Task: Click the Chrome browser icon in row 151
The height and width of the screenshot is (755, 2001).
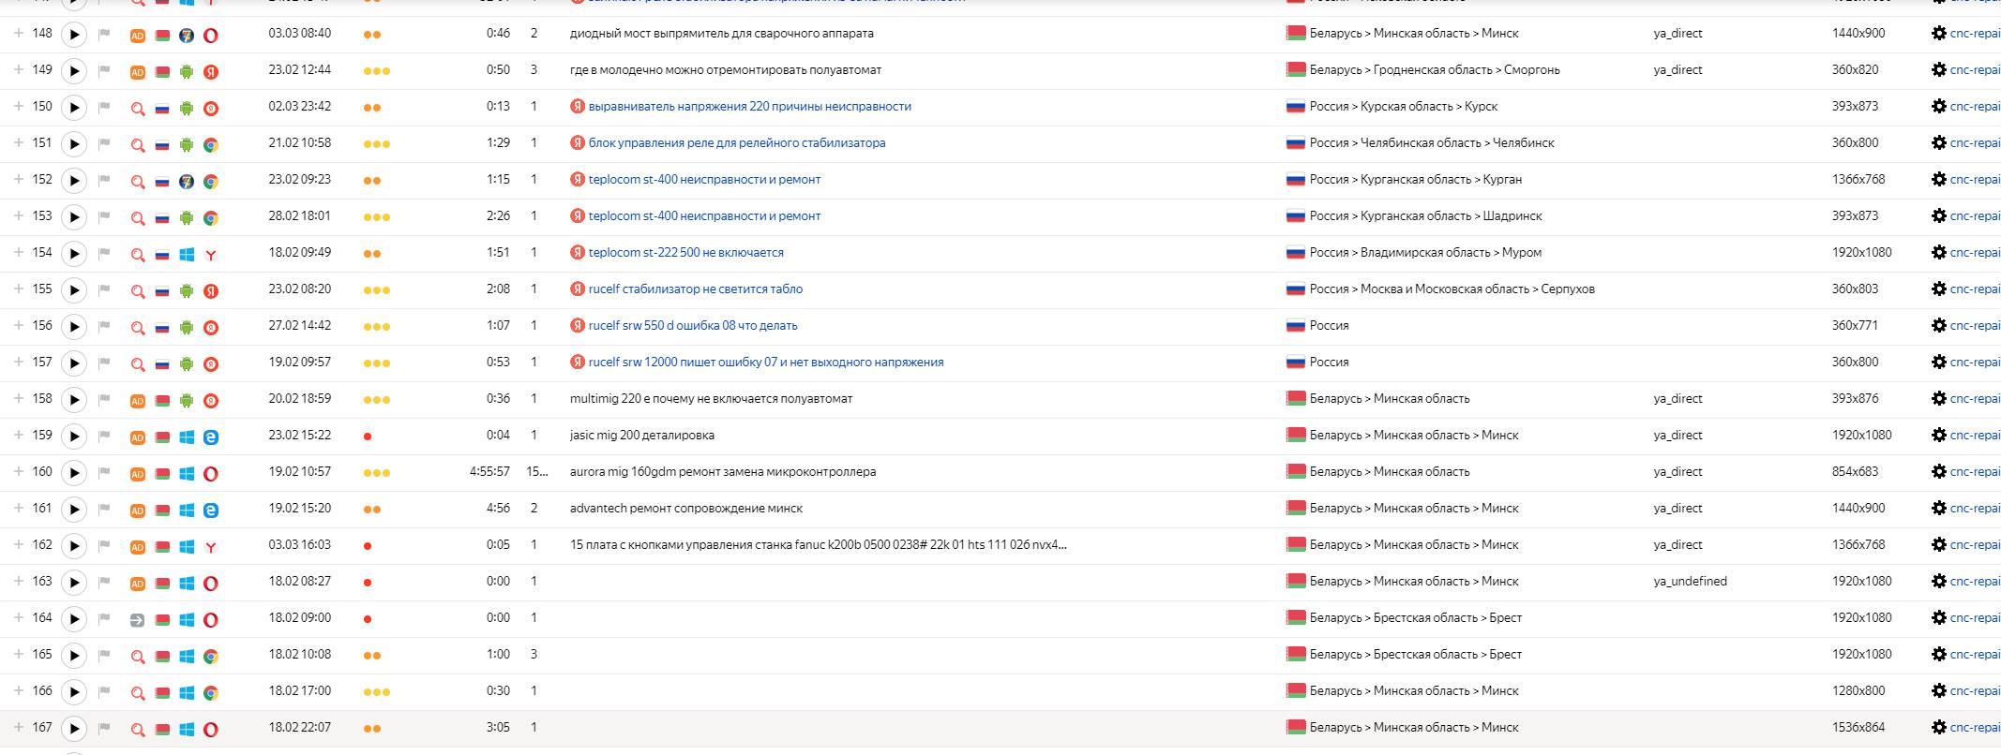Action: (x=211, y=145)
